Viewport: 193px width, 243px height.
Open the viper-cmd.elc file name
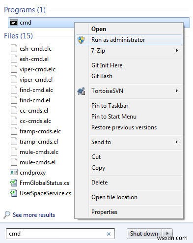pyautogui.click(x=37, y=69)
